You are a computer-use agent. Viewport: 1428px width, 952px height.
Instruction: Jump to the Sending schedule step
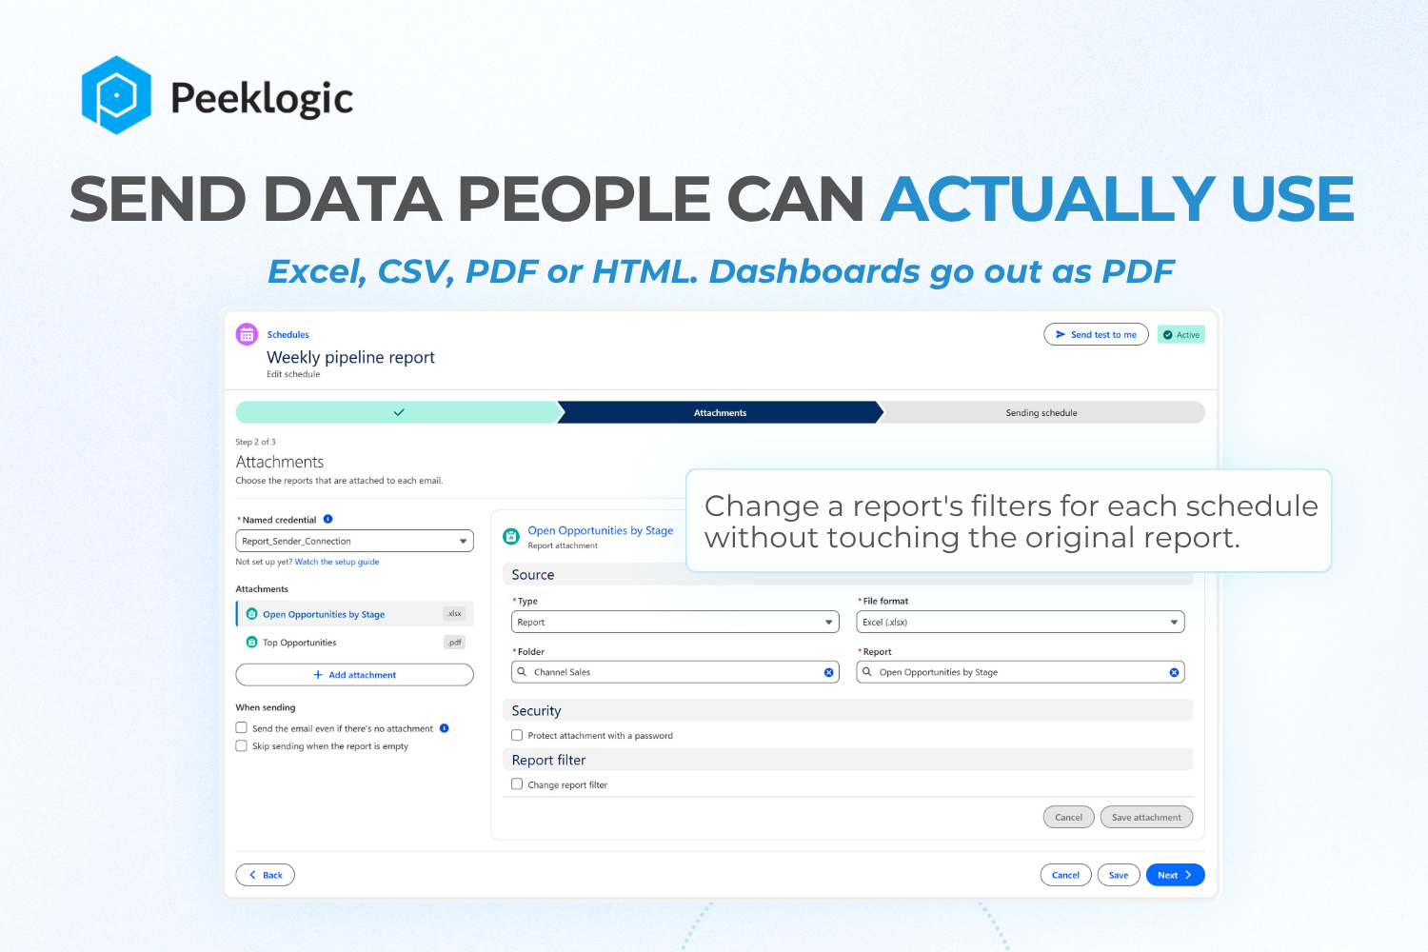[x=1041, y=412]
